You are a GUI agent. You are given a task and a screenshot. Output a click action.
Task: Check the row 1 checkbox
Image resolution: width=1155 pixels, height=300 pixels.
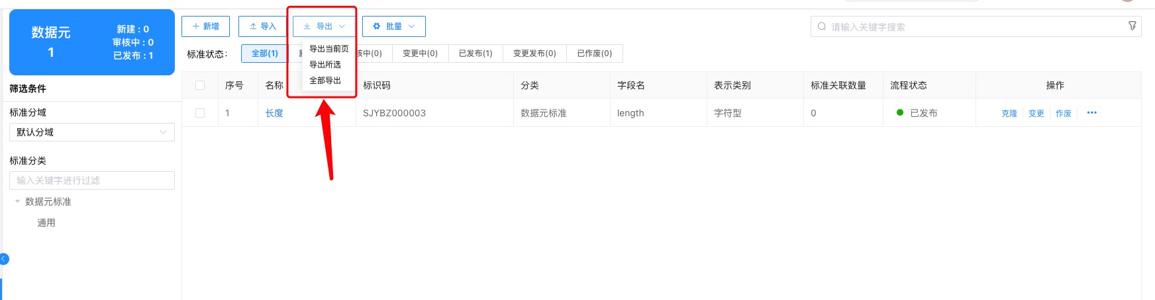tap(200, 113)
